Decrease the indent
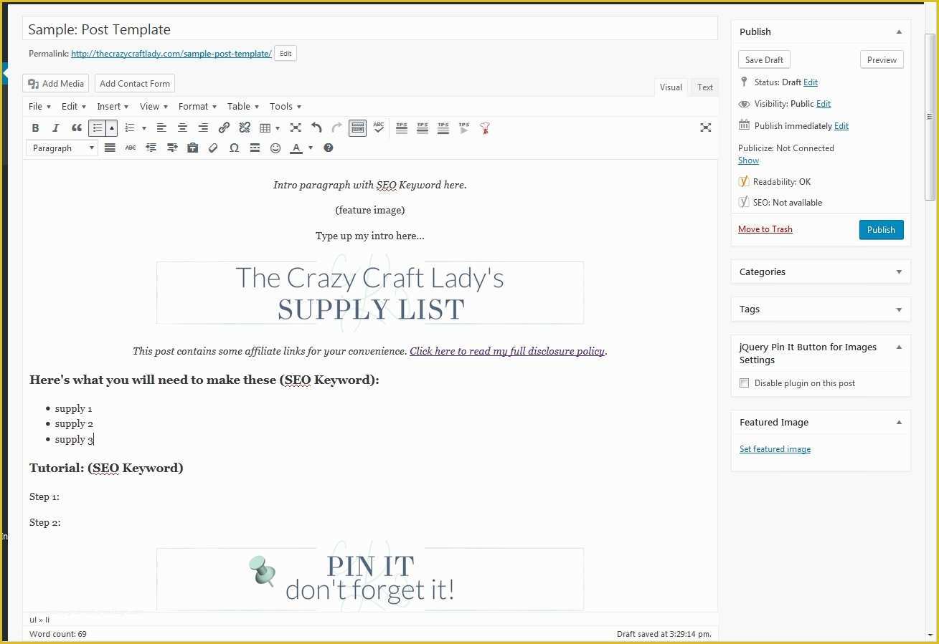 pyautogui.click(x=151, y=148)
